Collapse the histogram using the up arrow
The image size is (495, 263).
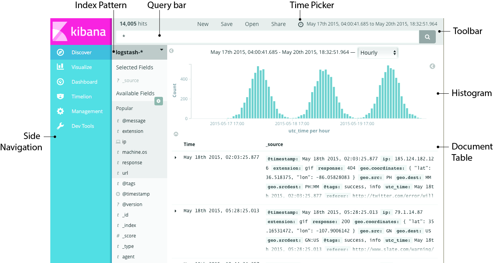click(176, 134)
